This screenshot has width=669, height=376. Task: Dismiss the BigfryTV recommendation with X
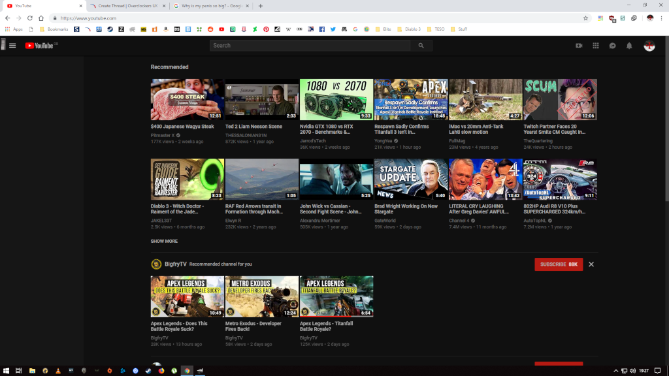click(591, 264)
